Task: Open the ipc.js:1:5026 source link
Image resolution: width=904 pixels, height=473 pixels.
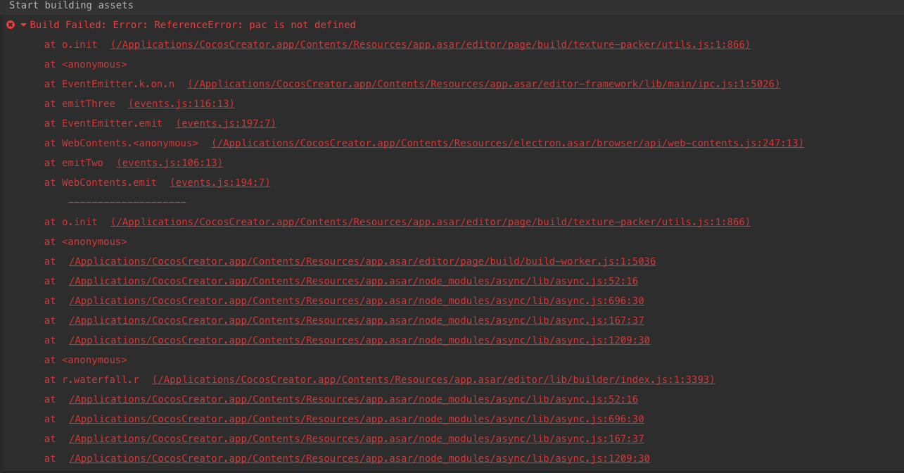Action: 484,84
